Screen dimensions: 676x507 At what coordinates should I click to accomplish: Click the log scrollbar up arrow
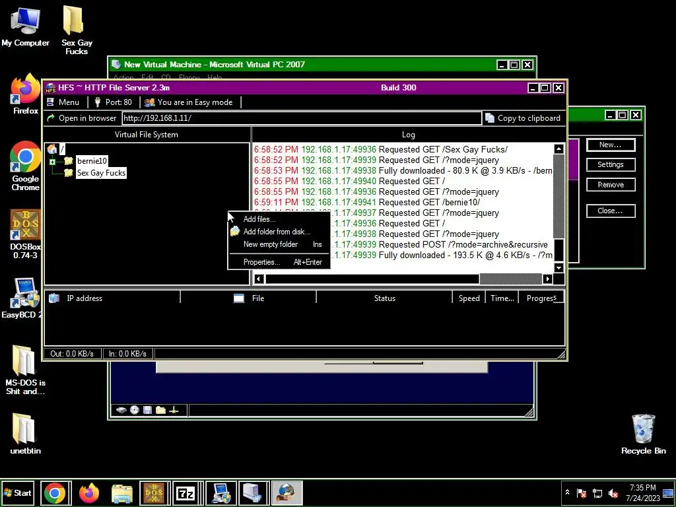(558, 149)
